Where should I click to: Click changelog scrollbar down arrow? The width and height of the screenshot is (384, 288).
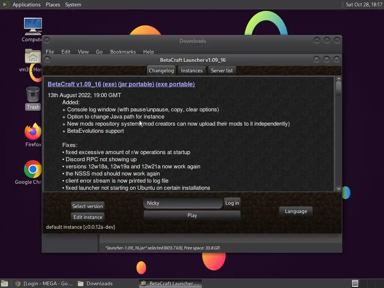[x=339, y=189]
